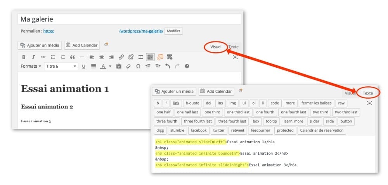Viewport: 388px width, 185px height.
Task: Click the 'facebook' shortcode button
Action: click(x=199, y=130)
